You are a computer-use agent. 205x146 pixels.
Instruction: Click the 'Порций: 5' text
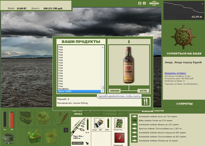click(x=63, y=99)
